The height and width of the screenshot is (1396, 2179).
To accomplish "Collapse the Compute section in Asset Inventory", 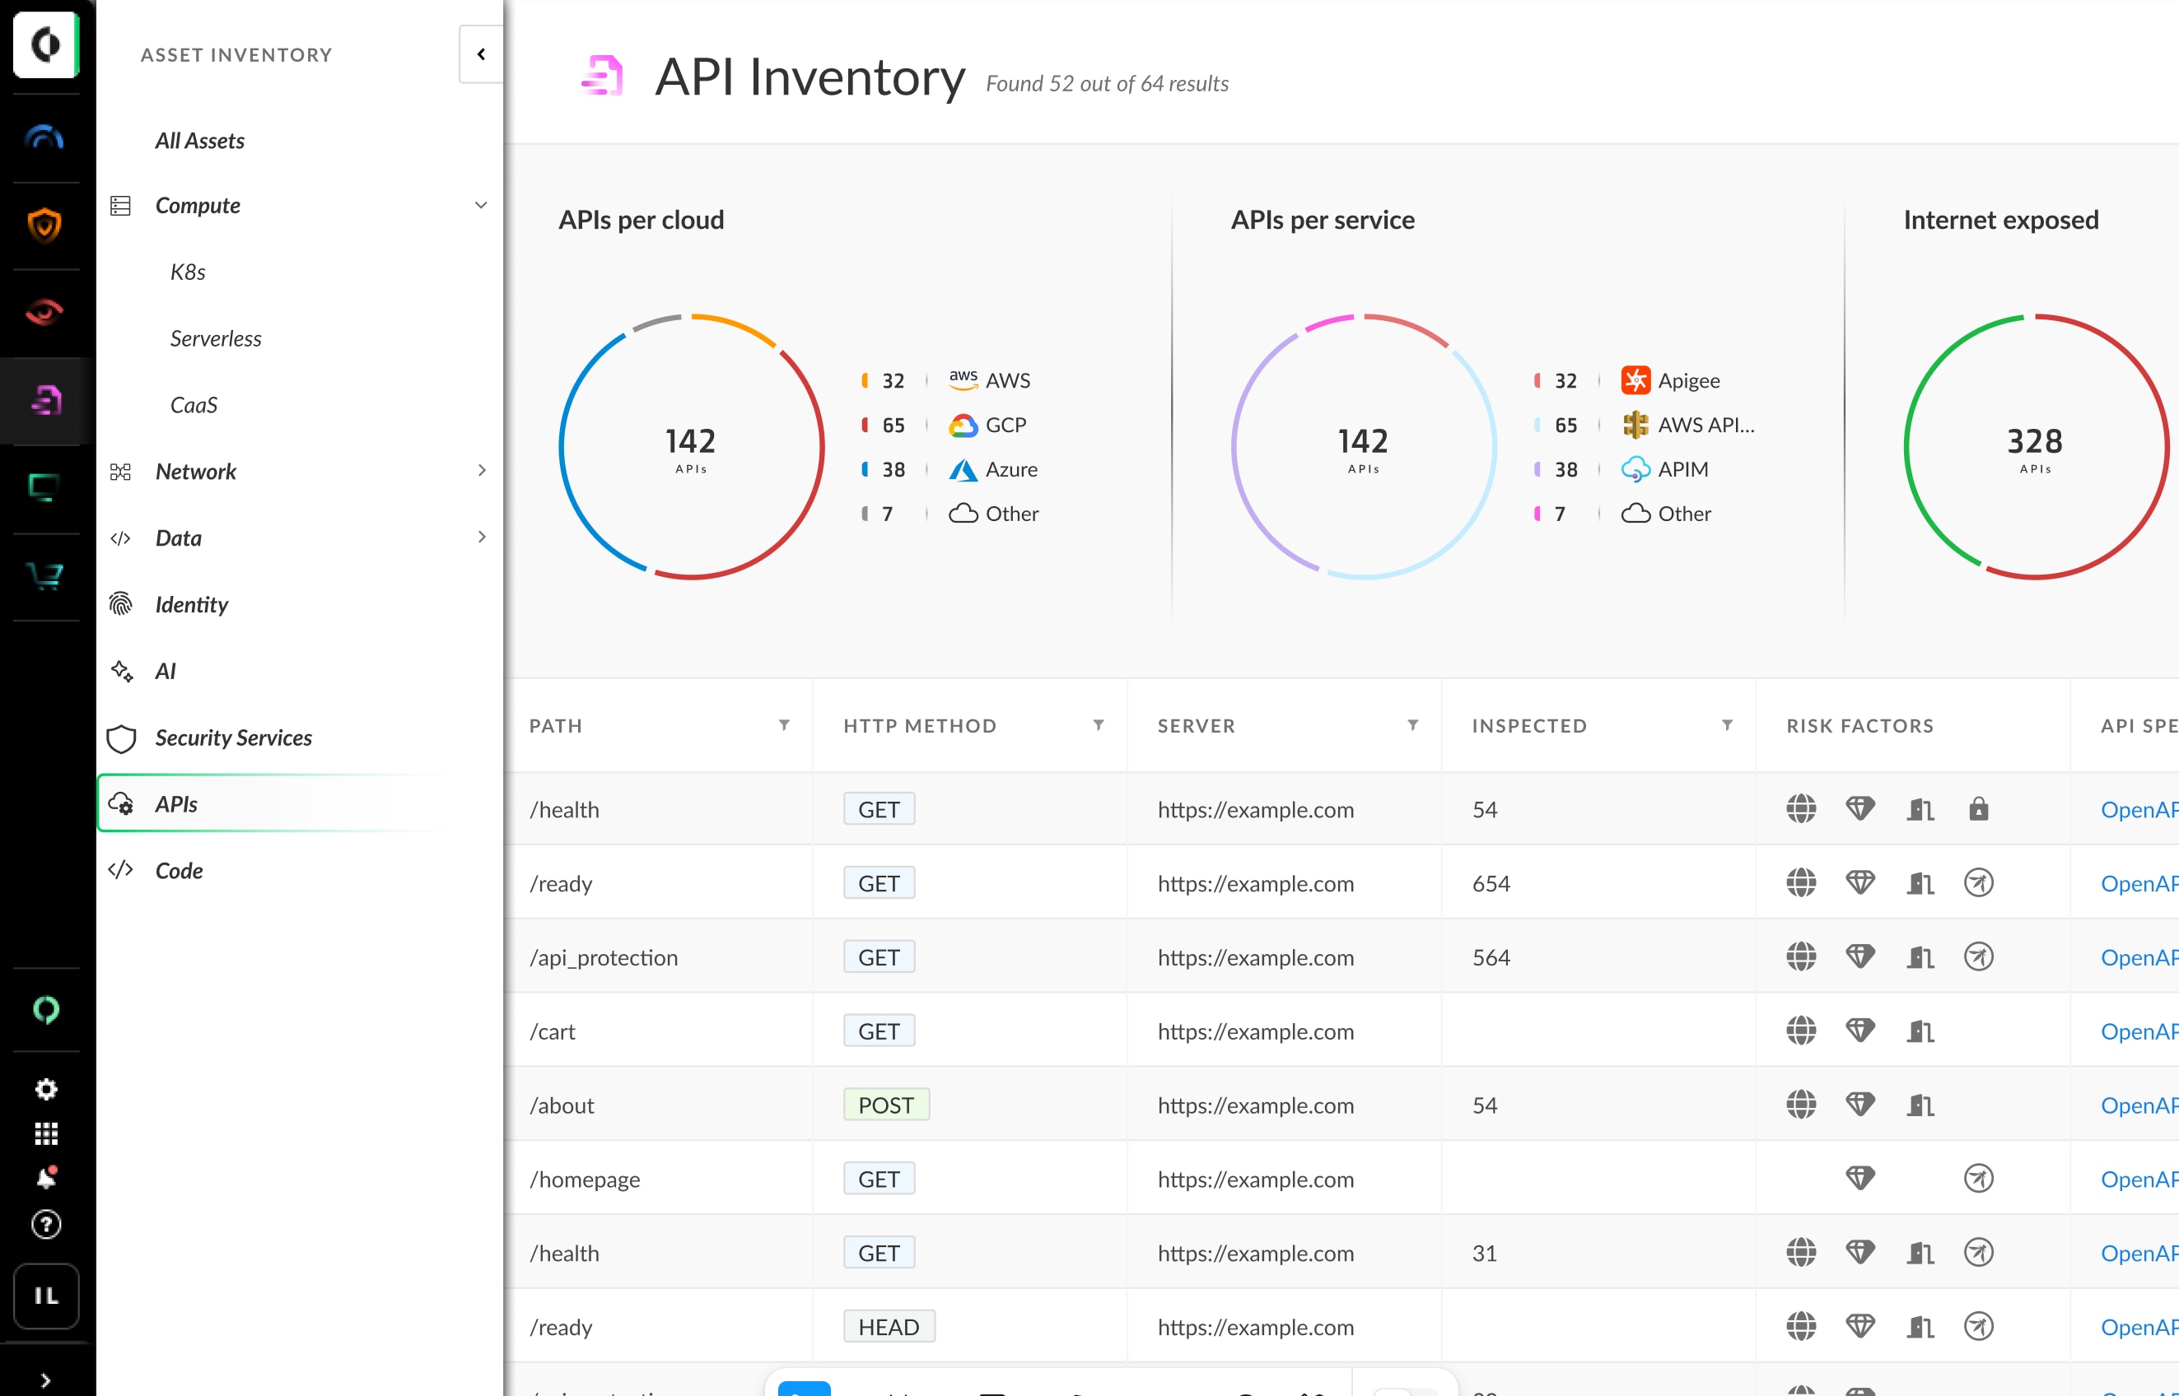I will [482, 205].
